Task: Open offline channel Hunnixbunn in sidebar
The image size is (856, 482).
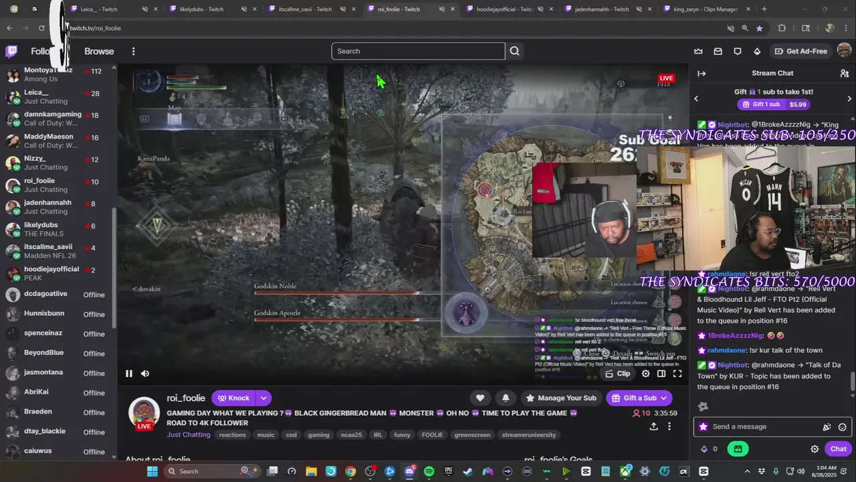Action: click(x=59, y=313)
